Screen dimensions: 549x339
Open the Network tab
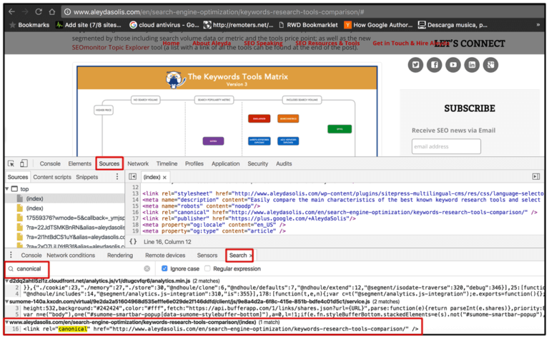[x=138, y=163]
